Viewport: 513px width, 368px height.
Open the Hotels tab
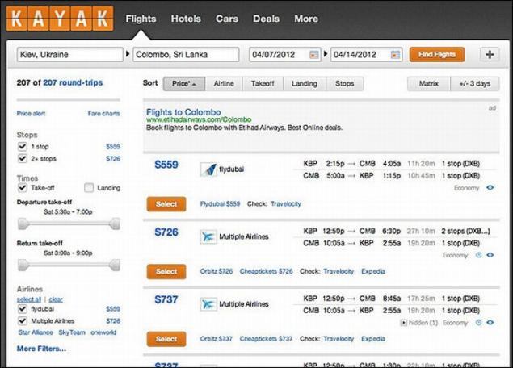(x=186, y=19)
